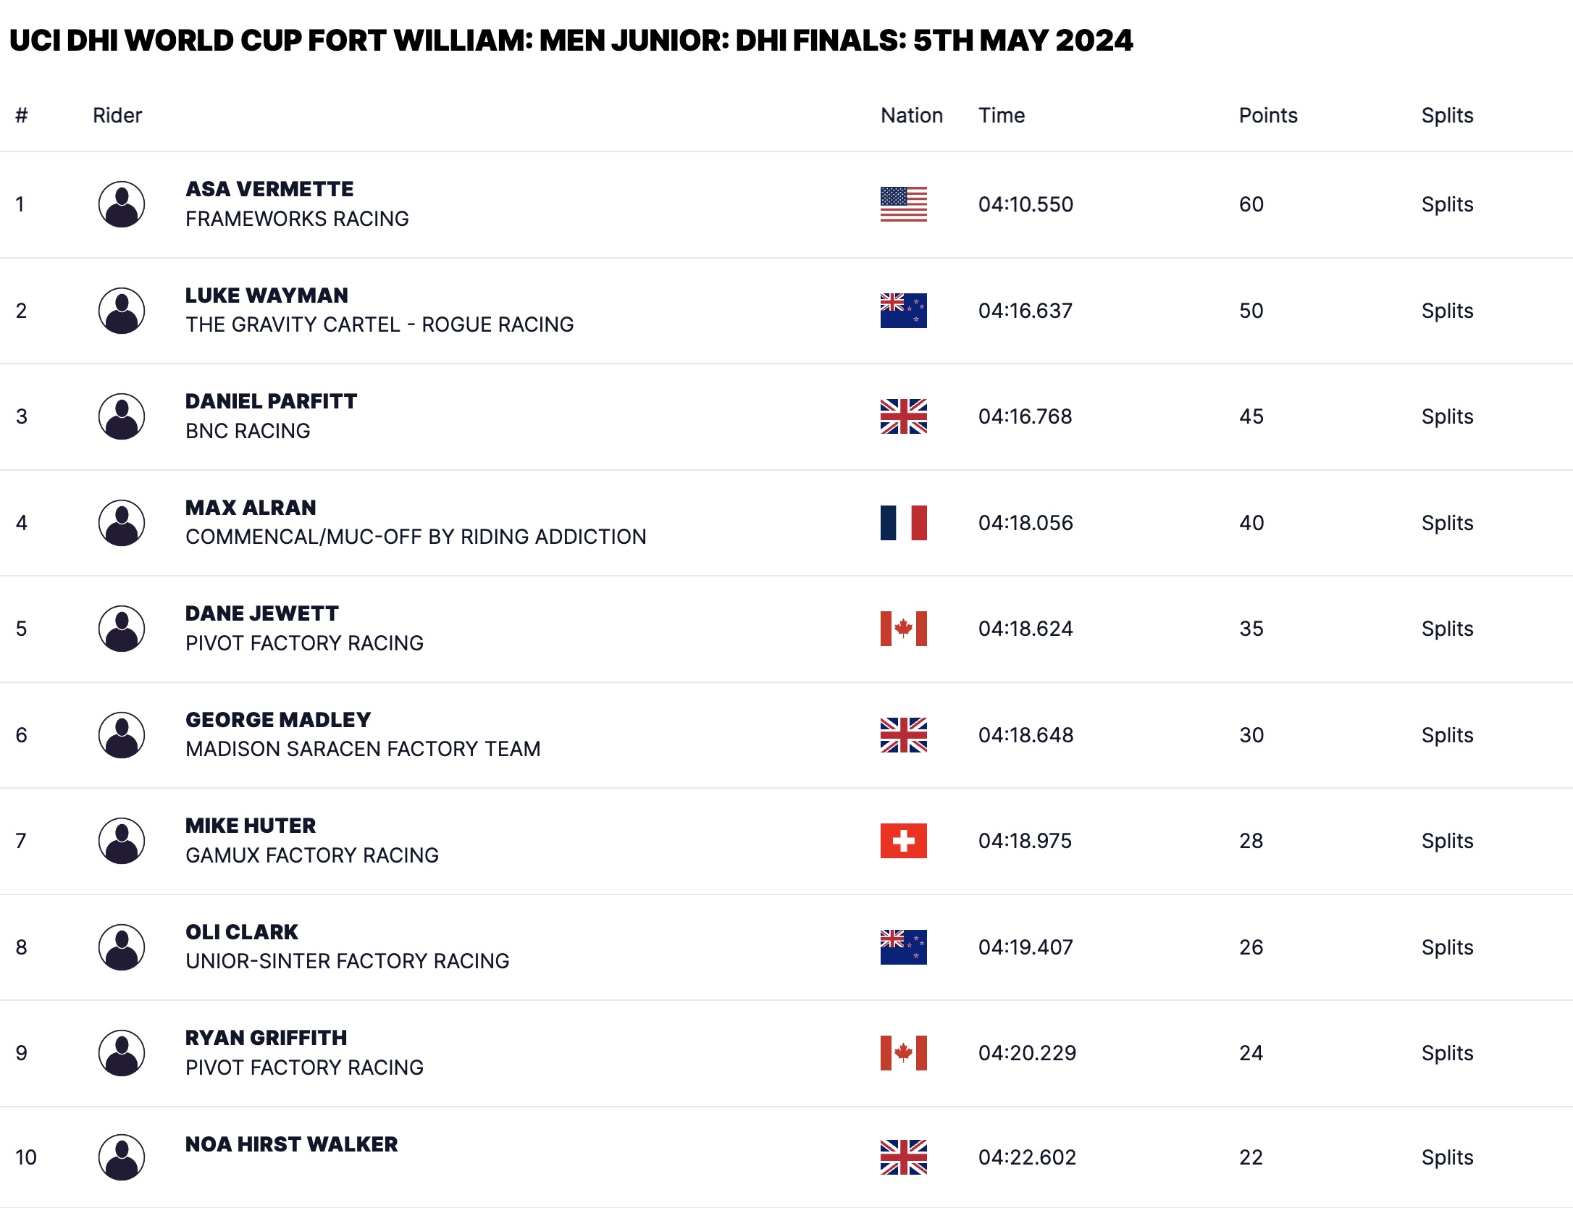Click the Frameworks Racing team name
This screenshot has width=1573, height=1208.
click(297, 219)
